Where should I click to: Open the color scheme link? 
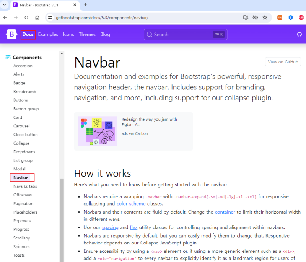131,204
